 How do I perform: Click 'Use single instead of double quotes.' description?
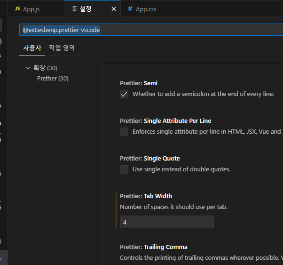pyautogui.click(x=181, y=169)
